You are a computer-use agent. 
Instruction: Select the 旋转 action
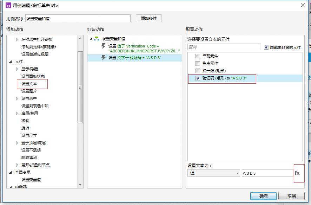click(x=25, y=128)
